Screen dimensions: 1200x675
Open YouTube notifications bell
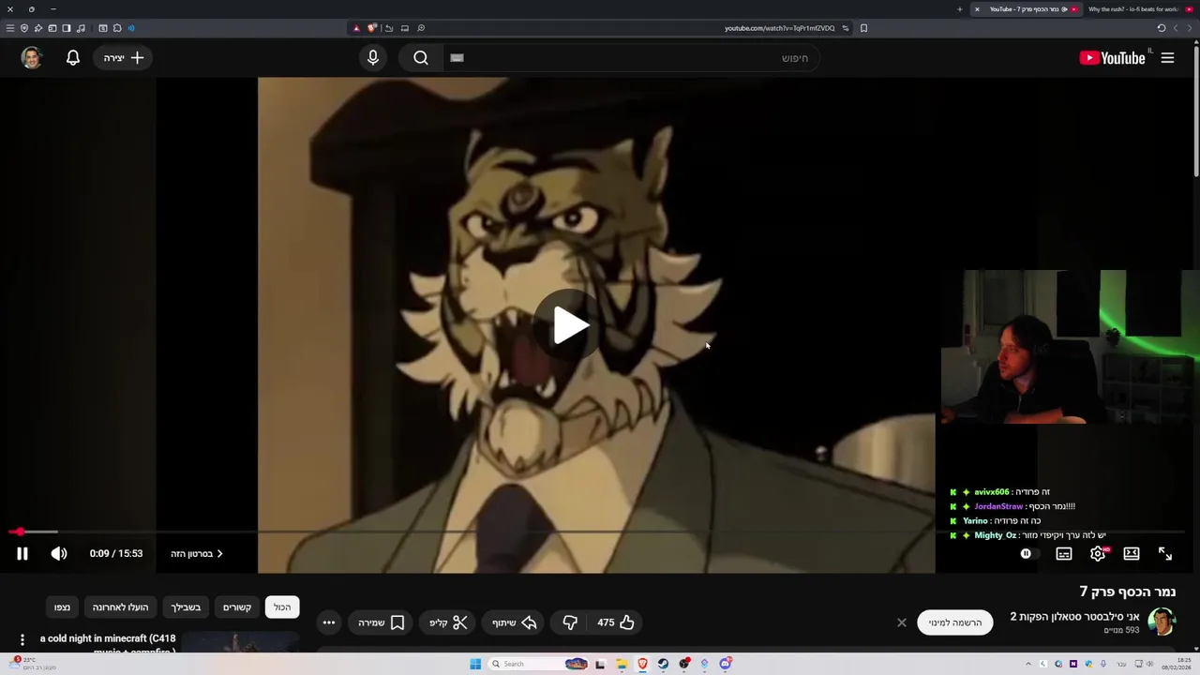(73, 58)
